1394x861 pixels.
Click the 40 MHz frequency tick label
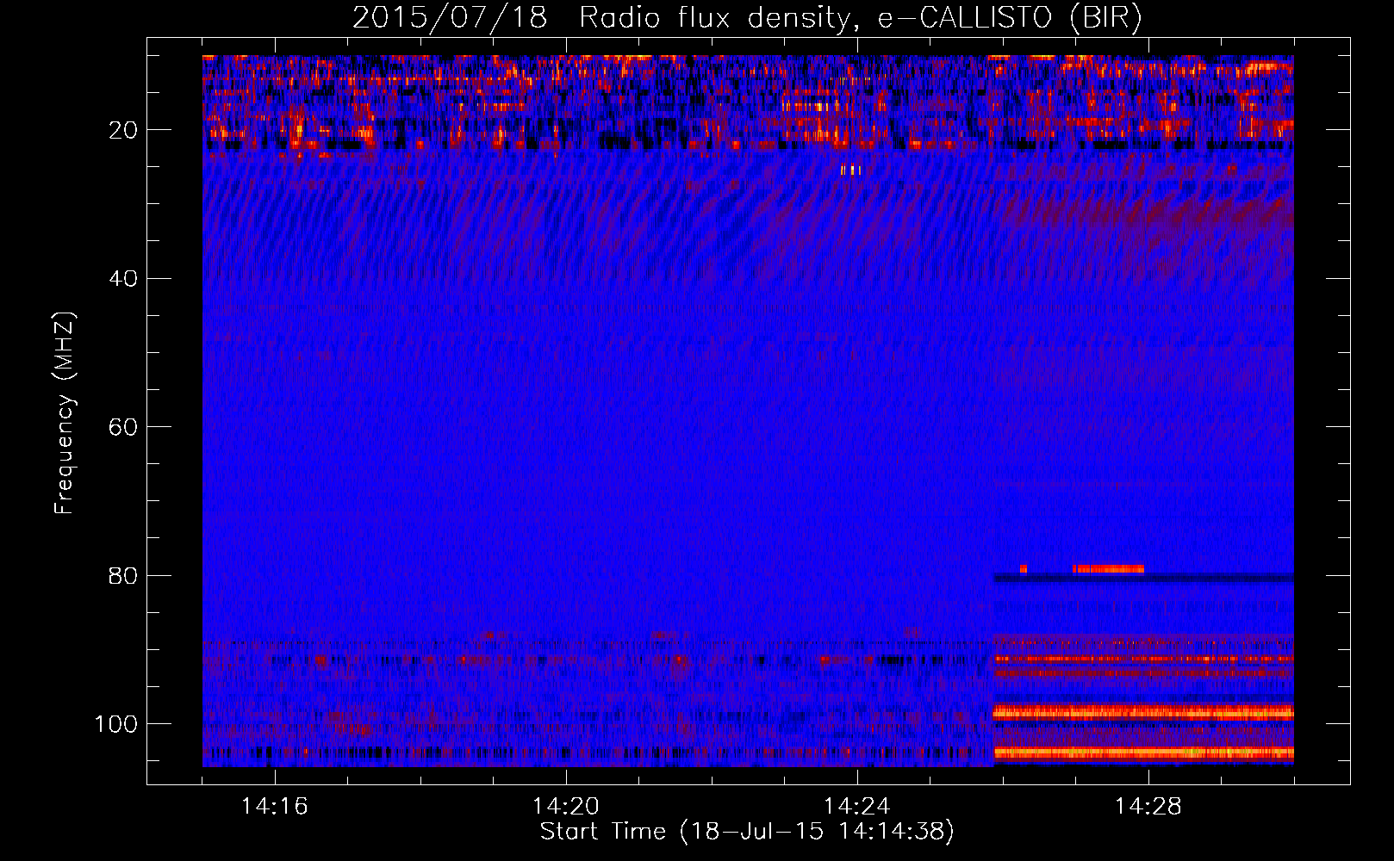(x=124, y=278)
